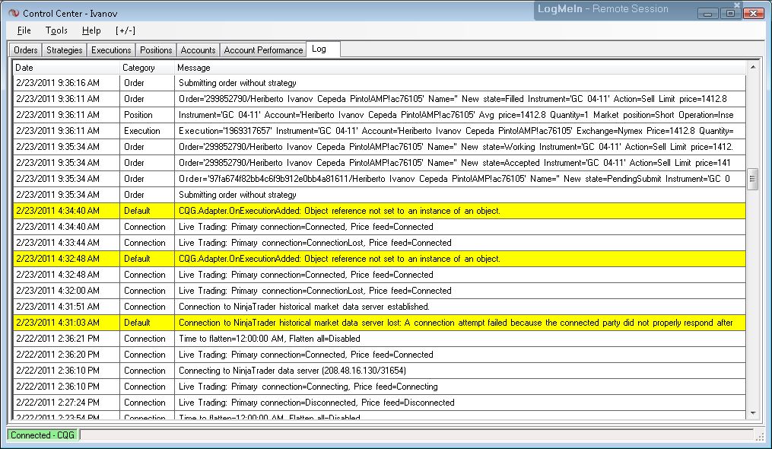Select the 4:33:44 AM ConnectionLost row
The image size is (772, 449).
(x=379, y=243)
